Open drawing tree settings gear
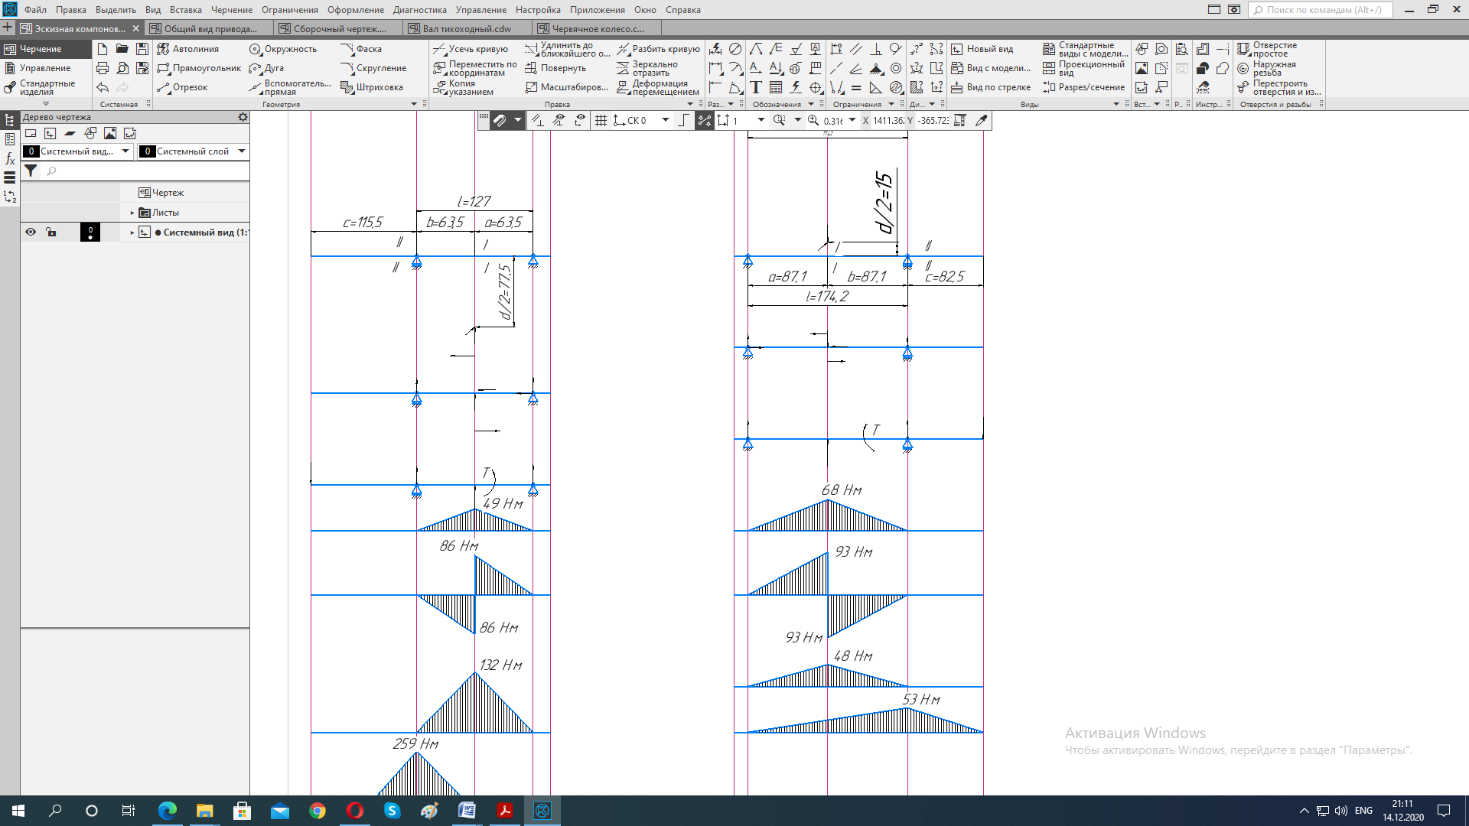This screenshot has height=826, width=1469. coord(243,117)
